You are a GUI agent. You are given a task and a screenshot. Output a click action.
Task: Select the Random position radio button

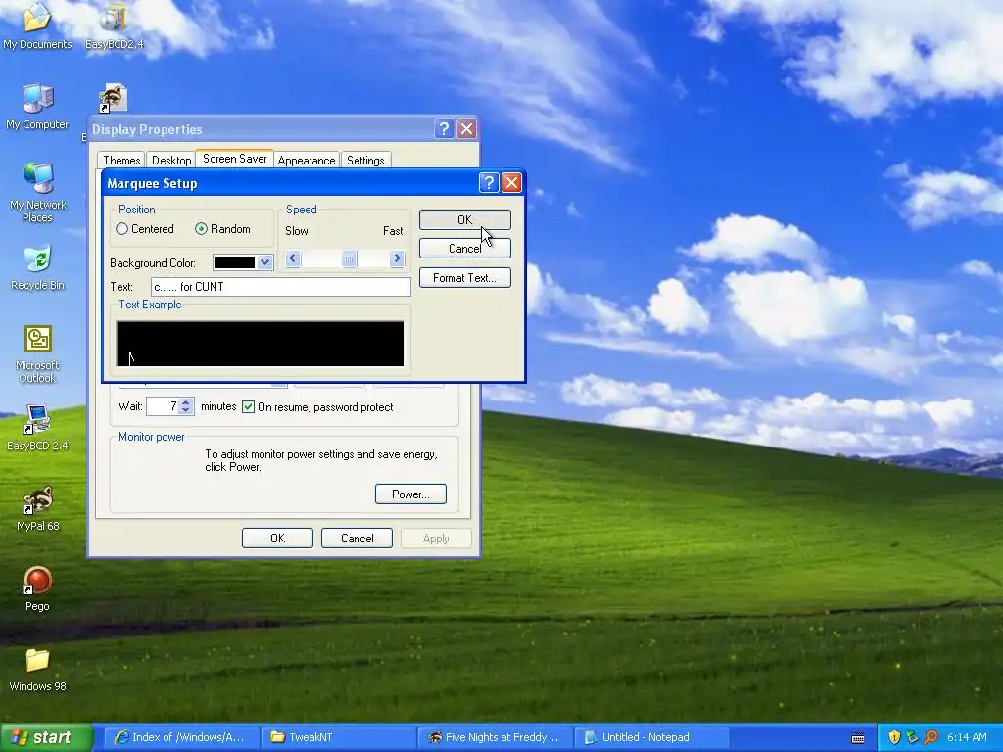pos(201,229)
